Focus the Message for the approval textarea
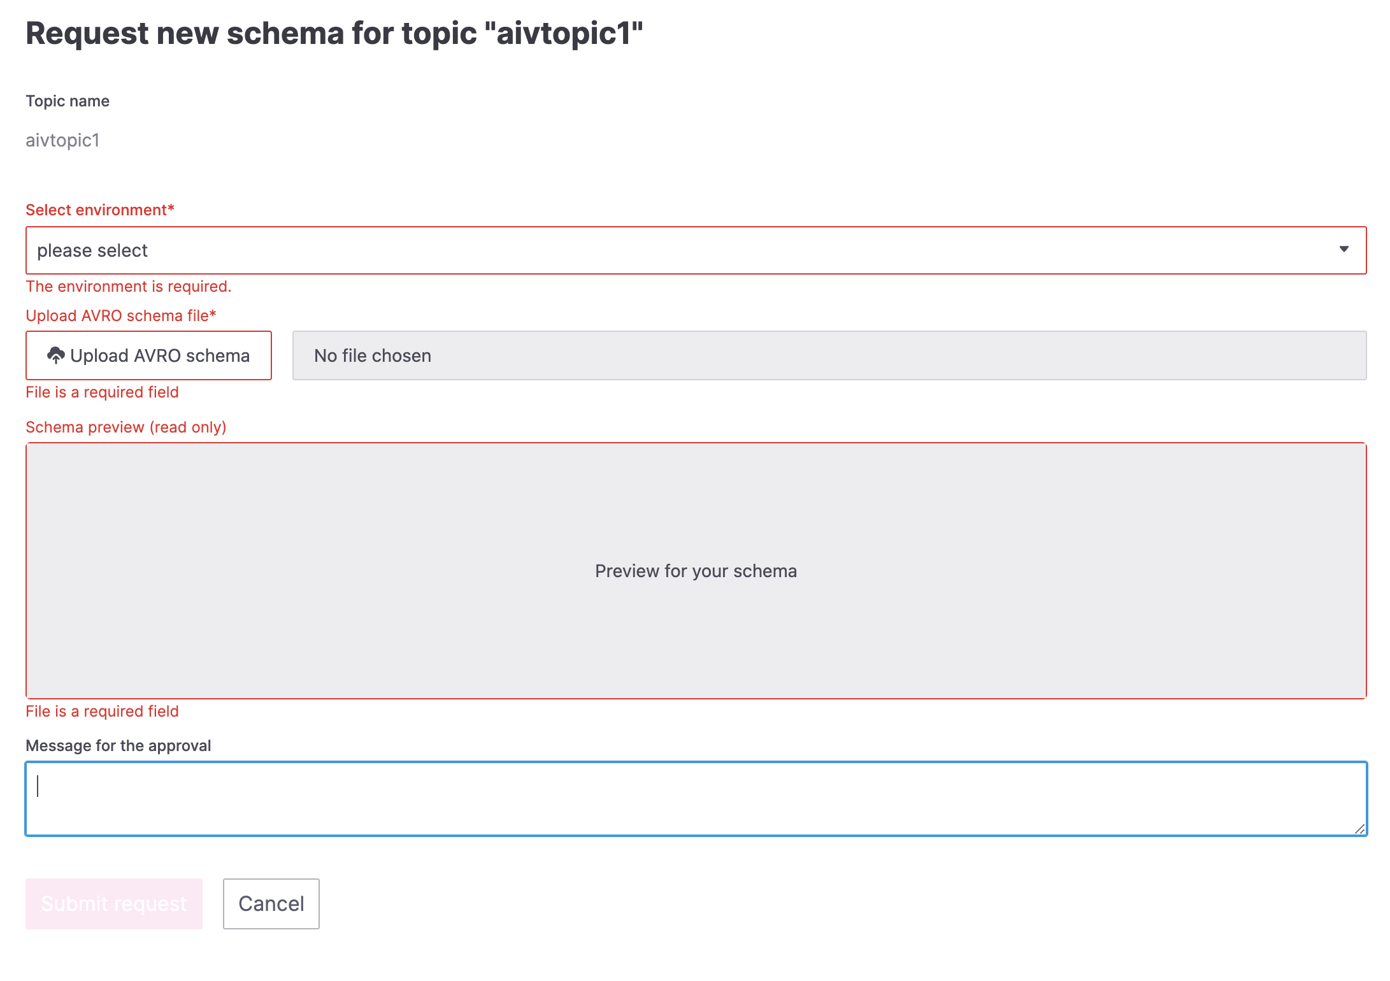The image size is (1390, 981). [694, 798]
